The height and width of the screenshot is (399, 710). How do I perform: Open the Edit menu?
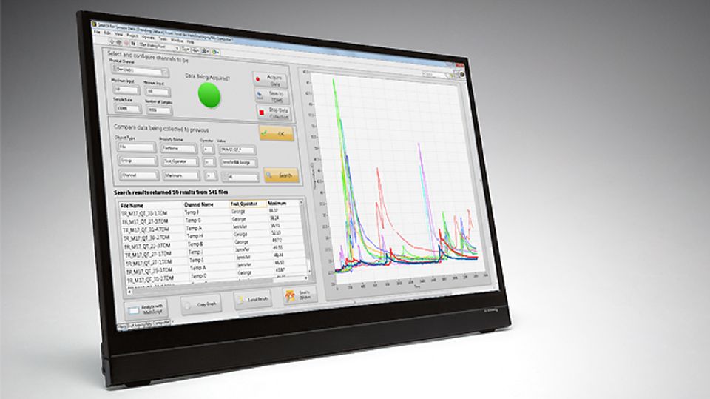pos(107,33)
